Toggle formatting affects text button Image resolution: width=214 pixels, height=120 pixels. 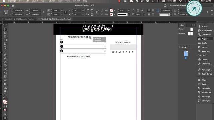tap(6, 106)
